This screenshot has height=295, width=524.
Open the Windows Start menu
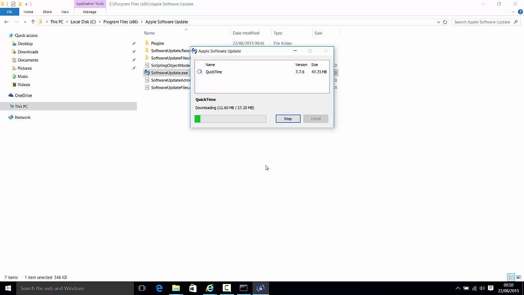pyautogui.click(x=8, y=288)
